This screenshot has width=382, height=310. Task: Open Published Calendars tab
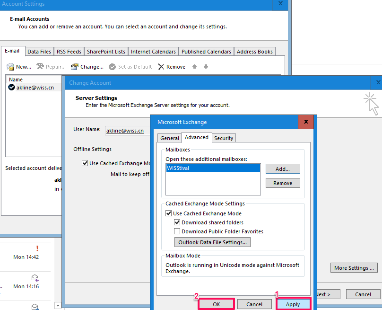coord(206,52)
